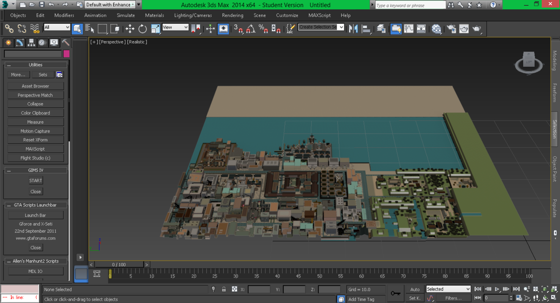Activate the Select Object tool
560x303 pixels.
pyautogui.click(x=77, y=29)
